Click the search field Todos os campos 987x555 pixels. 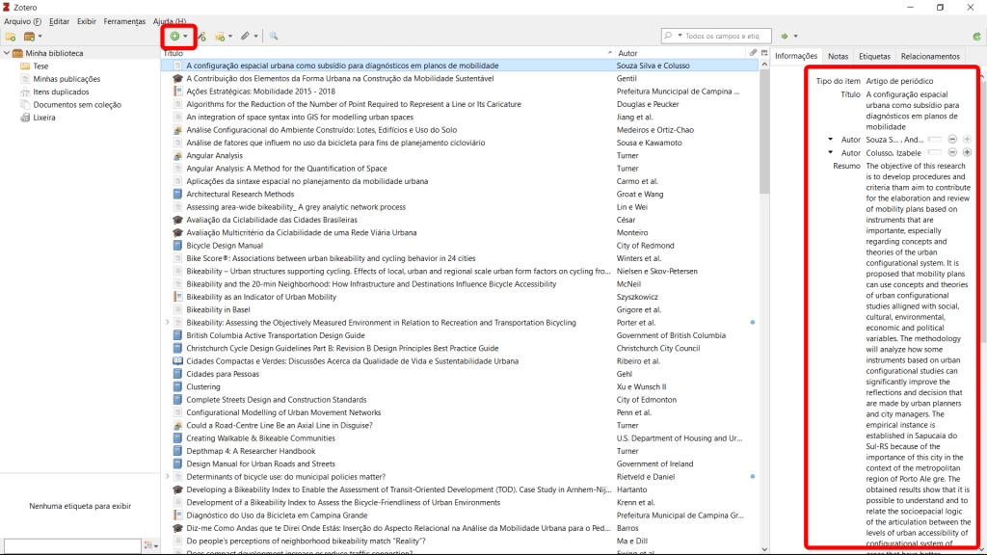(x=723, y=37)
